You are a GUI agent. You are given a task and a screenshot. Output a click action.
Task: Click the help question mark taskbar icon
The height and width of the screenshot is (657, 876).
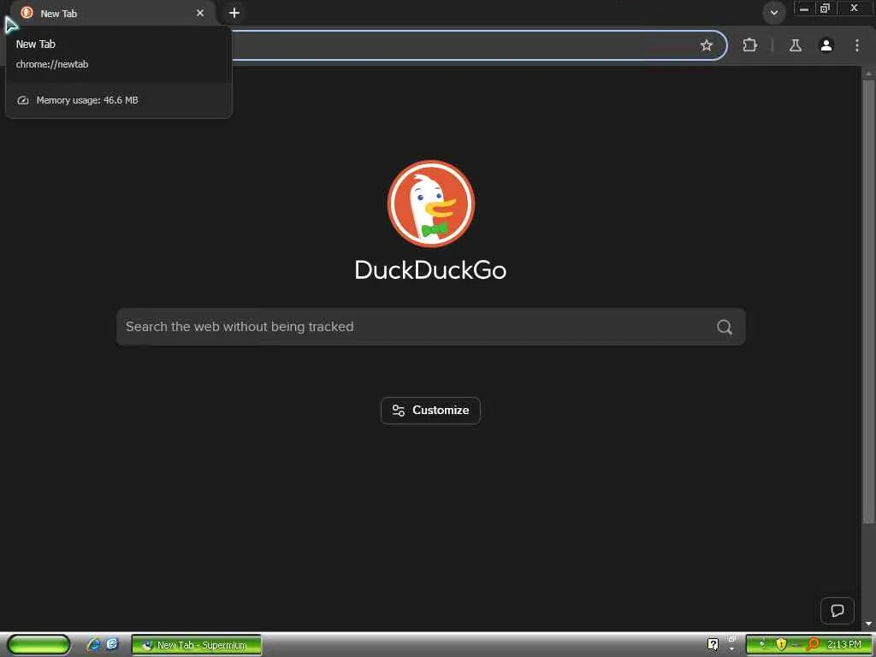click(x=713, y=645)
